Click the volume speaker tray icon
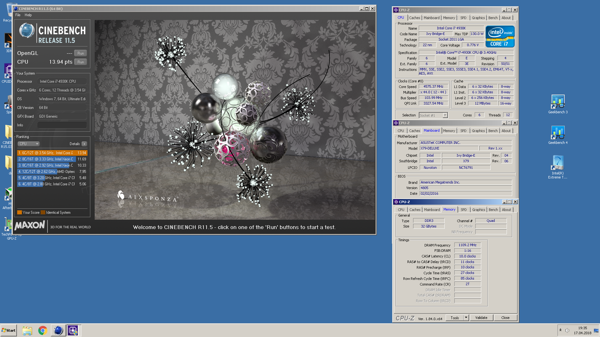This screenshot has width=600, height=337. 567,330
